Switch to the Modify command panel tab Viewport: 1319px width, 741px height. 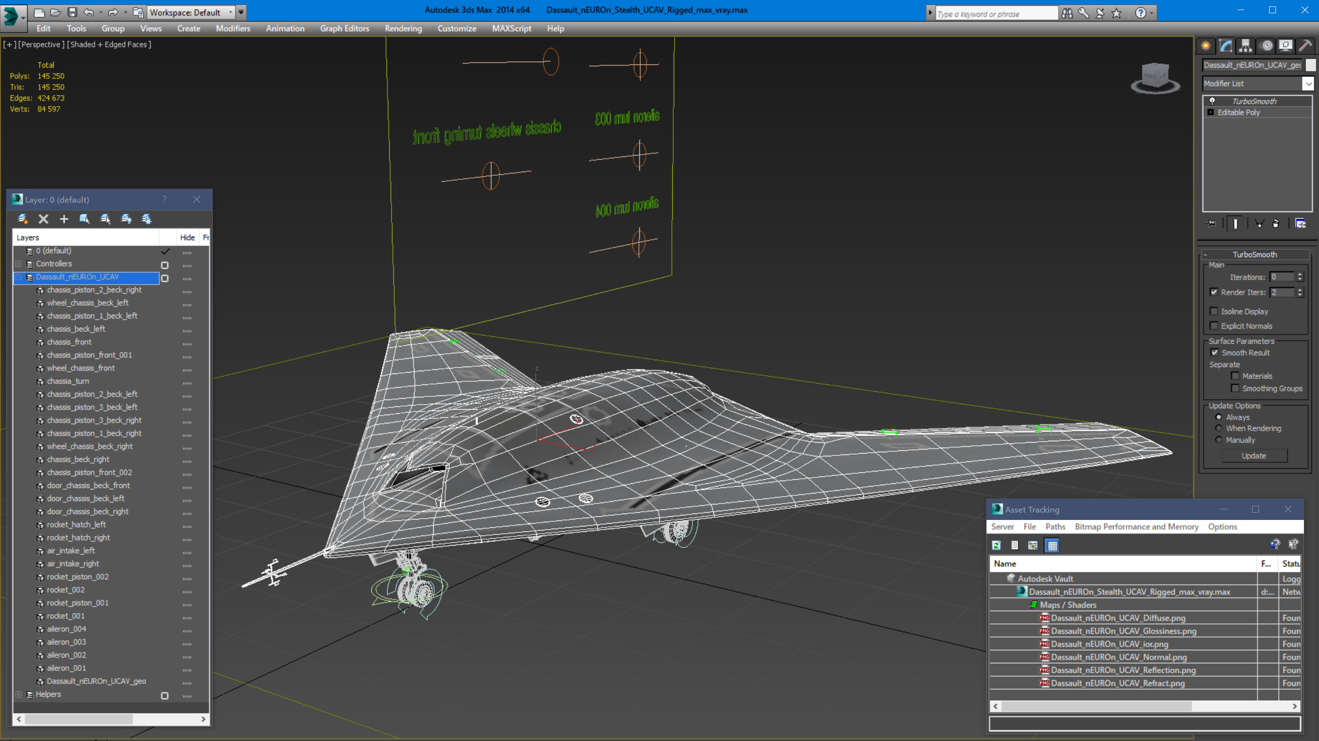1225,46
